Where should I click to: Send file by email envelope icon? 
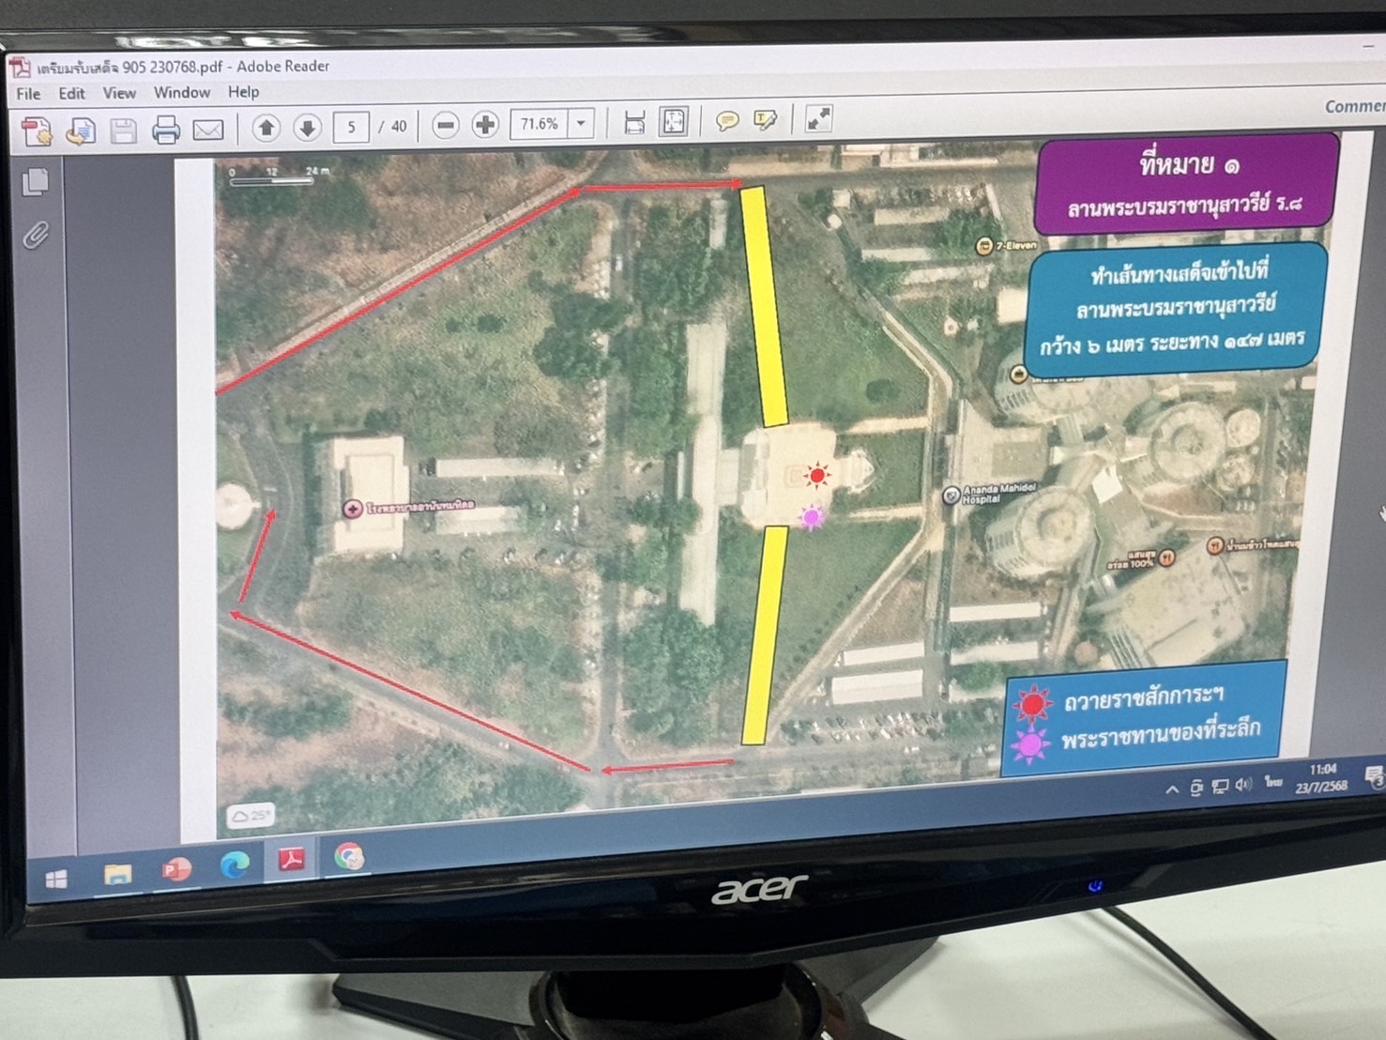[207, 130]
